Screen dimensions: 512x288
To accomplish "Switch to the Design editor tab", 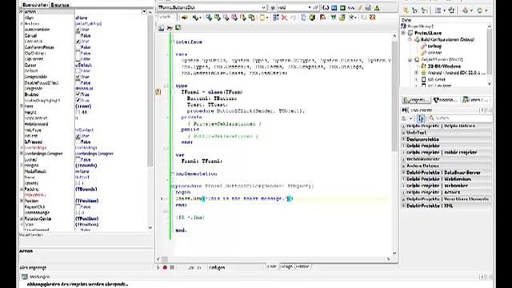I will [x=286, y=266].
